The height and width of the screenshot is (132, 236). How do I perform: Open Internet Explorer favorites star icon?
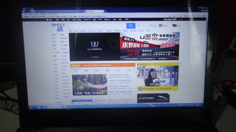[x=205, y=11]
